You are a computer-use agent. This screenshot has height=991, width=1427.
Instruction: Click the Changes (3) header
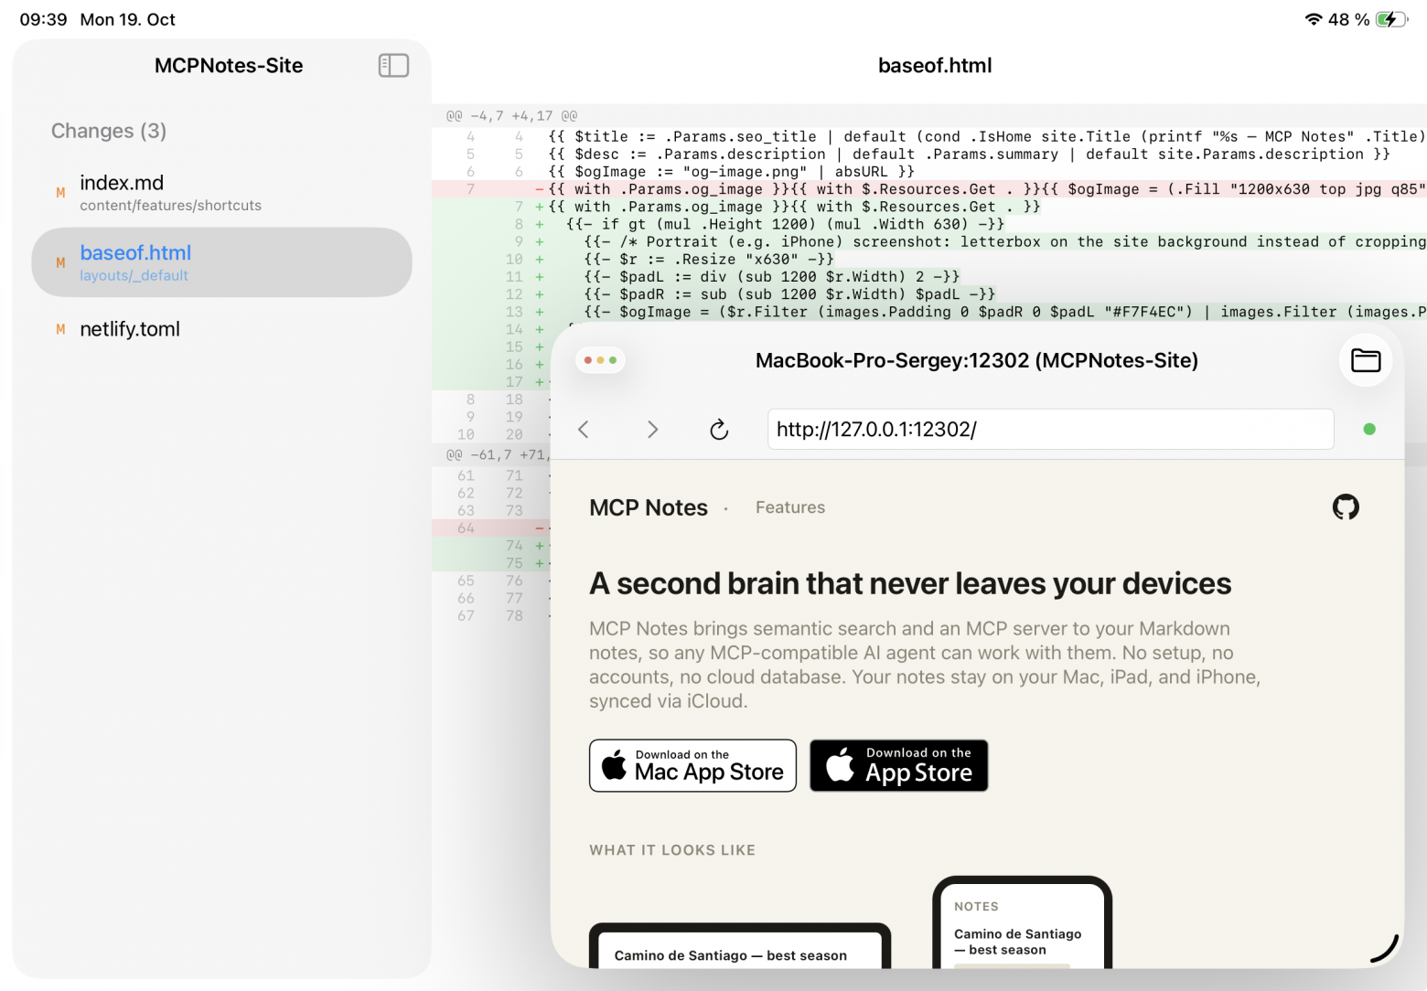point(109,131)
